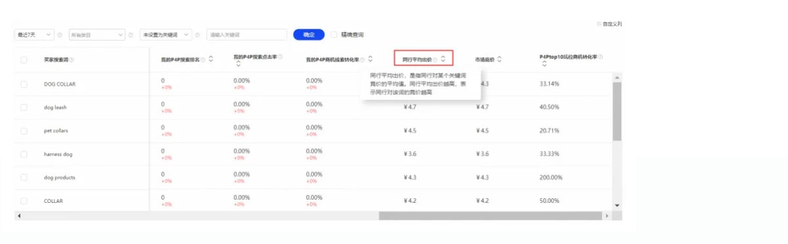Image resolution: width=788 pixels, height=244 pixels.
Task: Open the 最近7天 date range dropdown
Action: click(34, 35)
